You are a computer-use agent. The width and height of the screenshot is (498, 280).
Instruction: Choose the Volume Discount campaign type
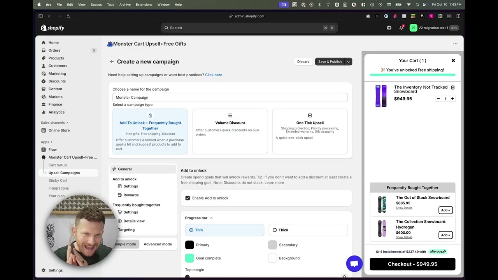[x=230, y=131]
